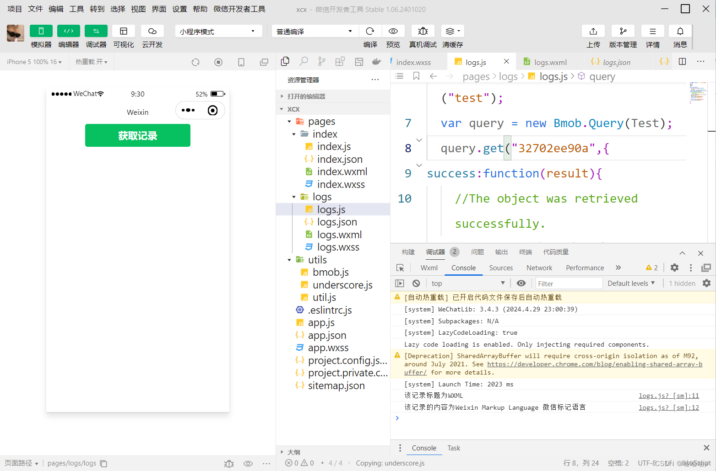Toggle the debugger panel button

(96, 31)
